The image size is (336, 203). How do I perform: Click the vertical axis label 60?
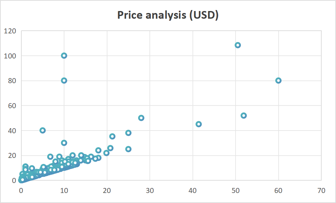click(12, 106)
